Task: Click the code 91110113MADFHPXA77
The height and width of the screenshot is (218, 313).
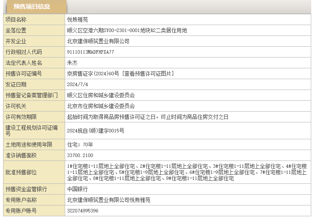Action: tap(90, 52)
